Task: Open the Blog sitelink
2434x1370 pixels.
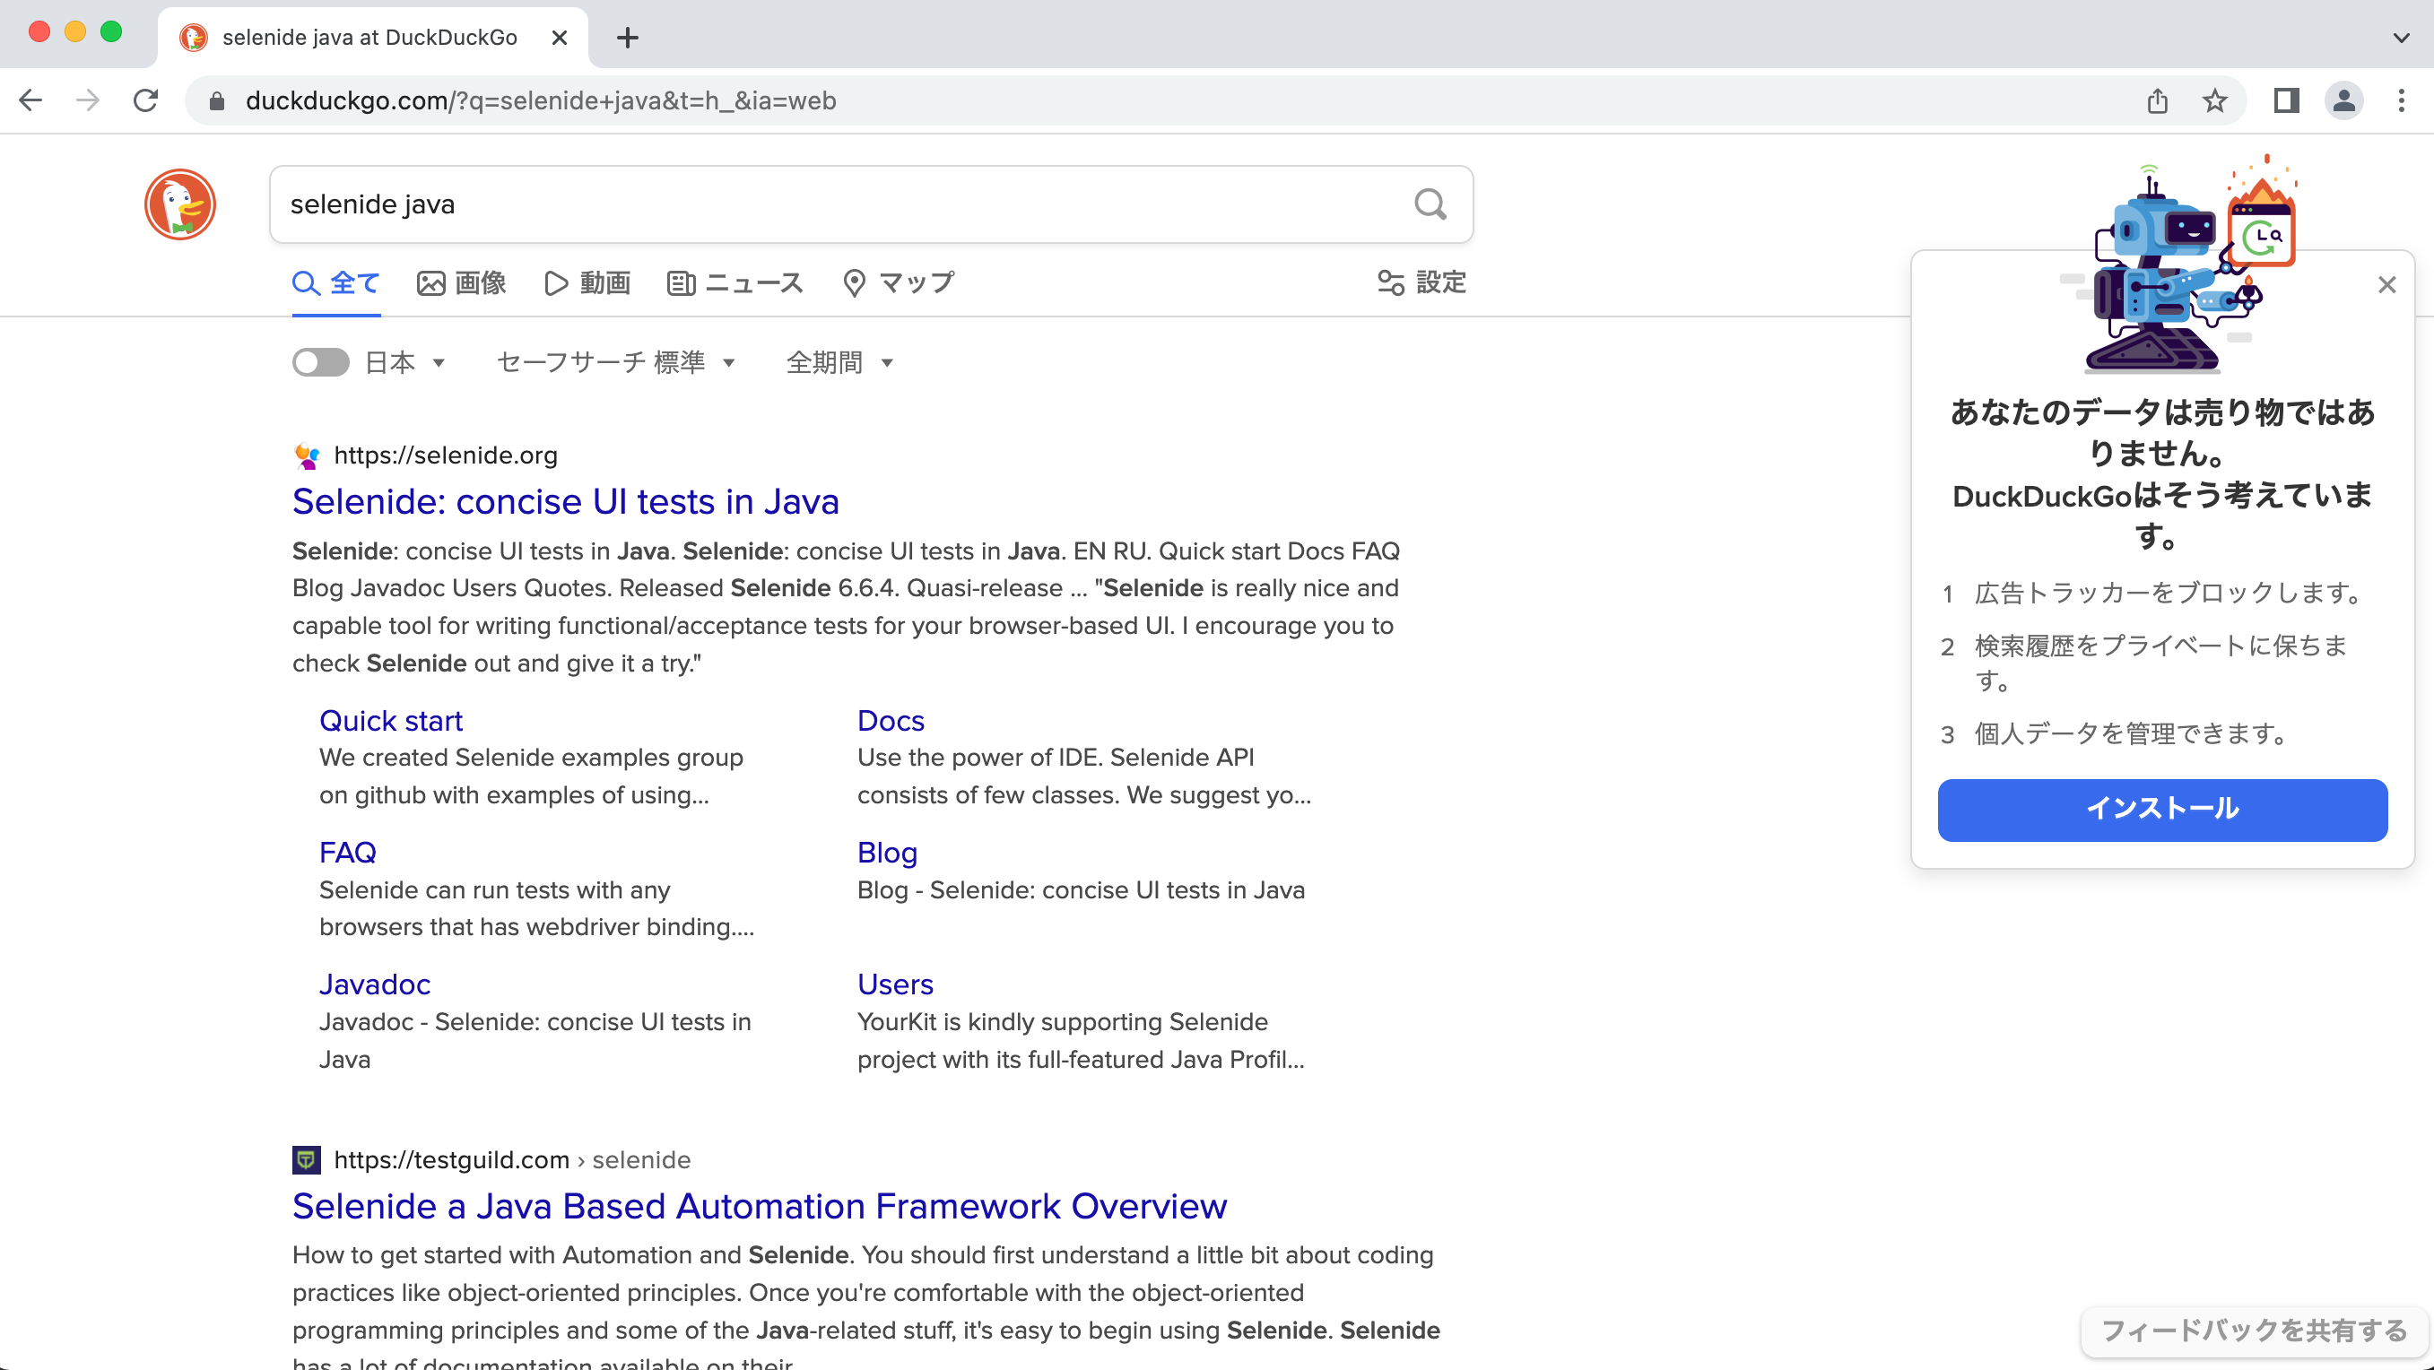Action: 887,854
